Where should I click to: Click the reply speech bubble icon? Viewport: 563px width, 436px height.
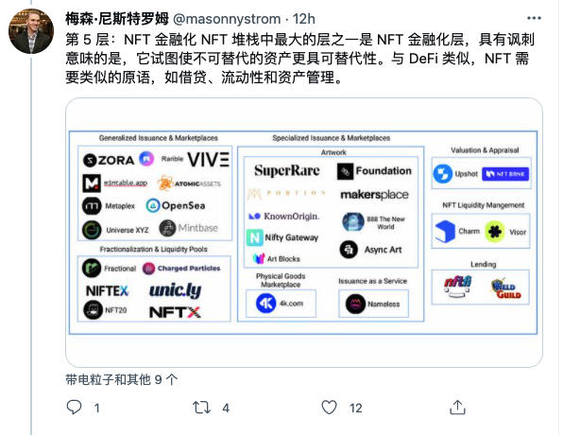tap(74, 408)
